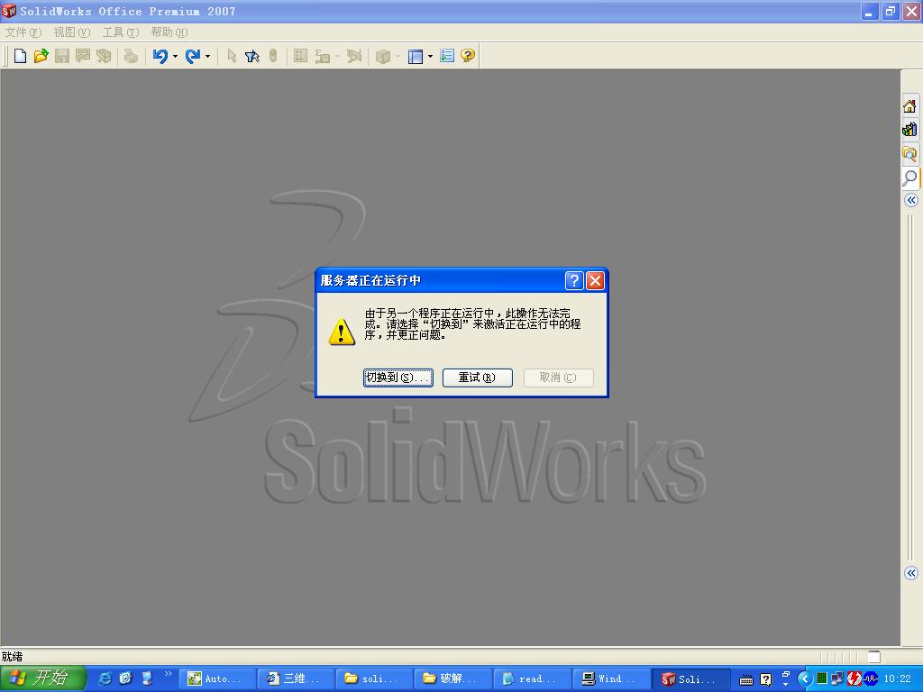Open Help using the question mark icon

[468, 56]
